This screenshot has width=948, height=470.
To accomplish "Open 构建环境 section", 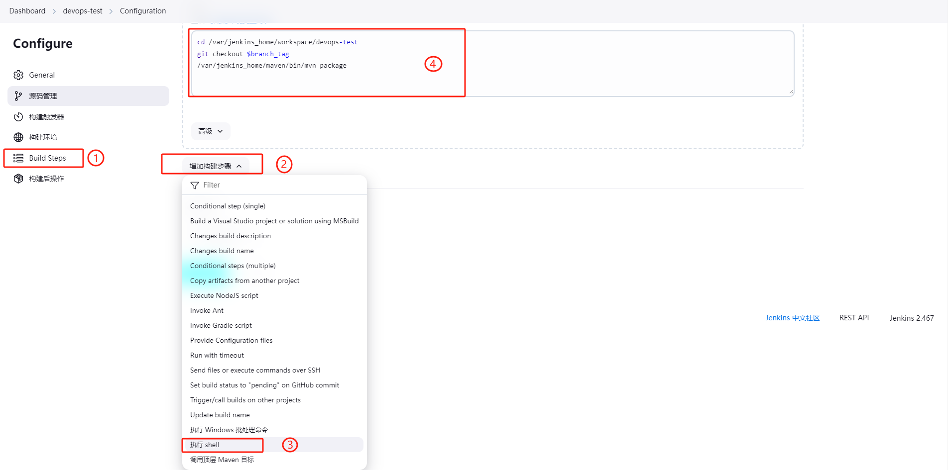I will tap(88, 137).
